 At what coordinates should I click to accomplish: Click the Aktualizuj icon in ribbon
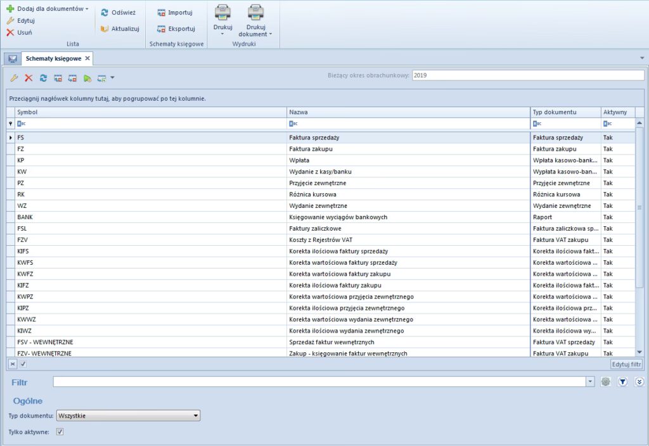click(105, 29)
